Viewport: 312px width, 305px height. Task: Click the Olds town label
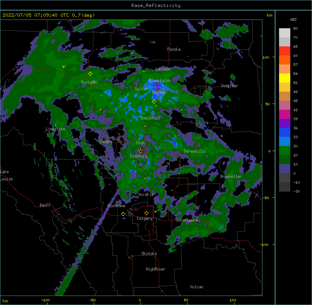tap(140, 143)
